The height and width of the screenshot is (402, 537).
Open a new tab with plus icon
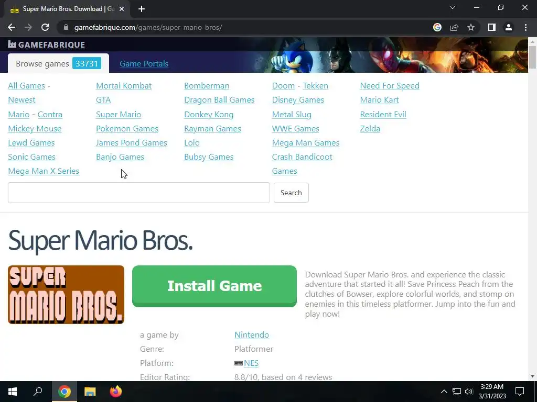pyautogui.click(x=142, y=9)
